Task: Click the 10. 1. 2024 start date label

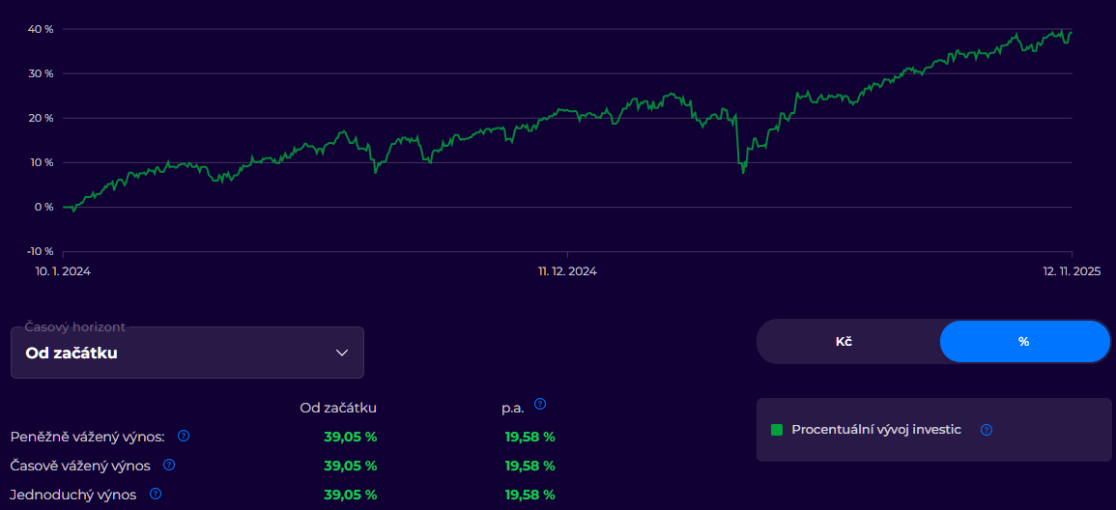Action: coord(63,271)
